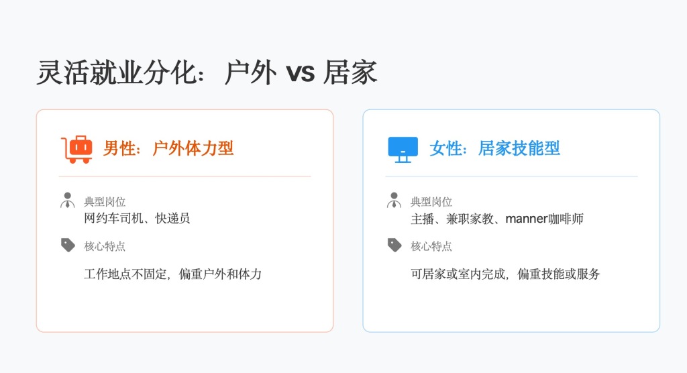Click the text 工作地点不固定，偏重户外和体力
Screen dimensions: 687x373
(172, 274)
